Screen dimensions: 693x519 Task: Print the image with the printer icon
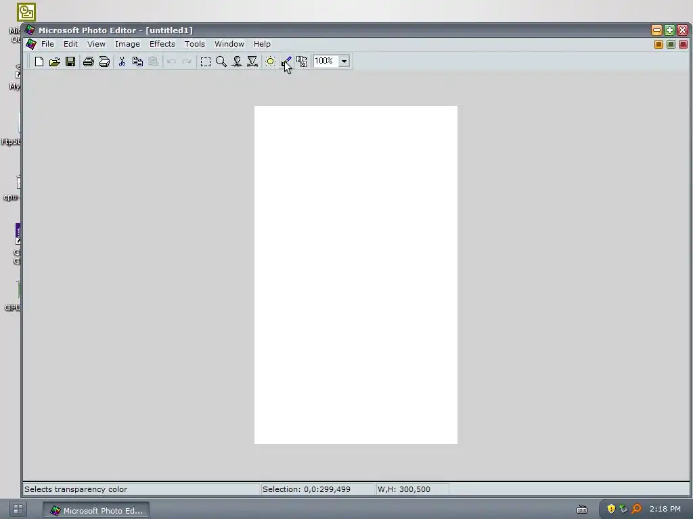click(89, 61)
